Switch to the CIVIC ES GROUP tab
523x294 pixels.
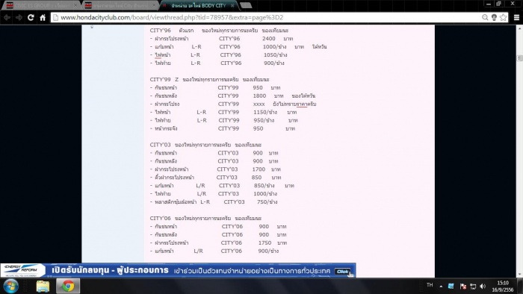pyautogui.click(x=40, y=5)
